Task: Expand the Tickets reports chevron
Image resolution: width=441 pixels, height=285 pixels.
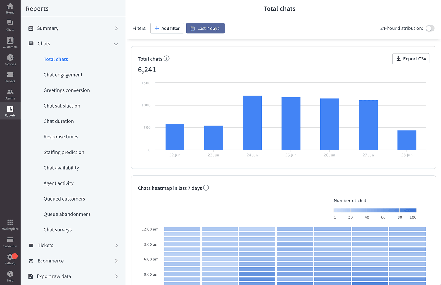Action: (x=116, y=245)
